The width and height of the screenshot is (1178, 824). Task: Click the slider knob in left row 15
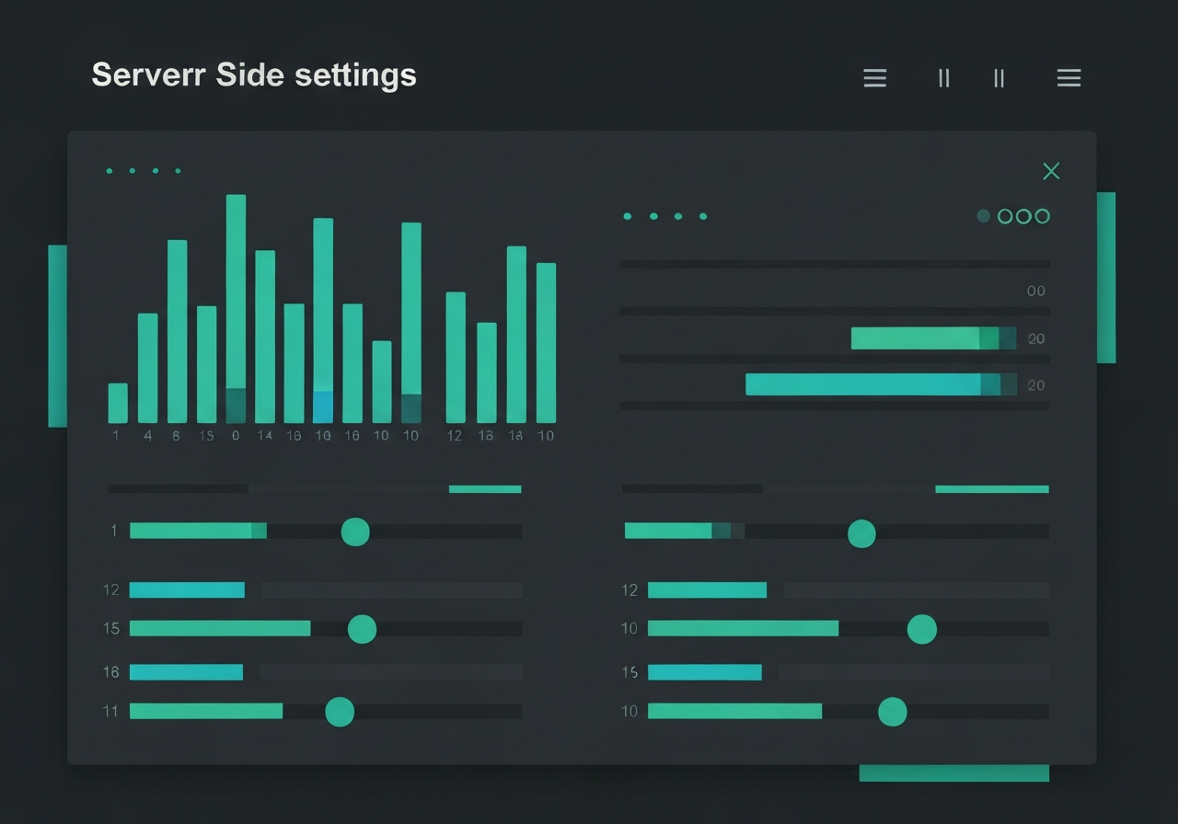362,629
